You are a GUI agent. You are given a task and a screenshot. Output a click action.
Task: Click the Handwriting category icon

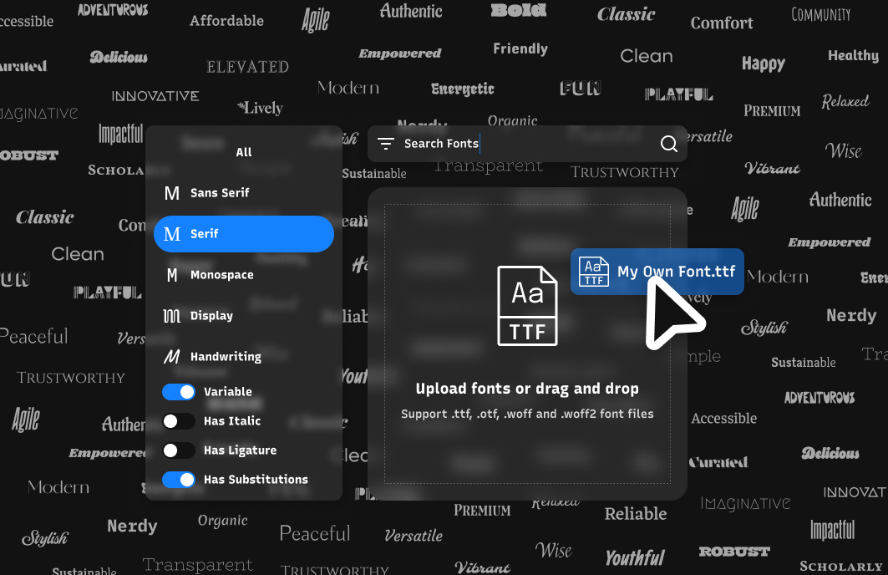pyautogui.click(x=172, y=357)
